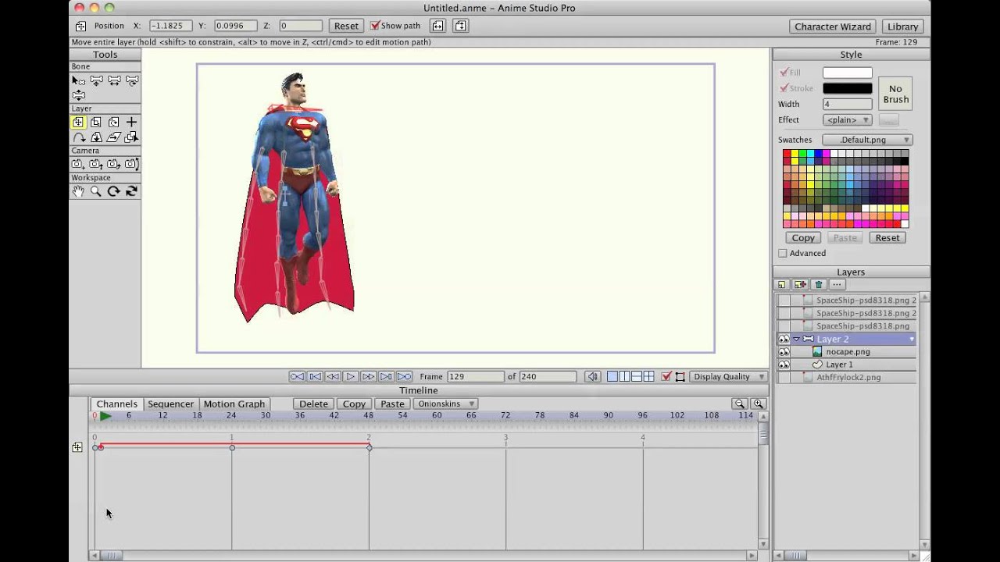Select the Select Bone tool
Screen dimensions: 1000x562
78,80
